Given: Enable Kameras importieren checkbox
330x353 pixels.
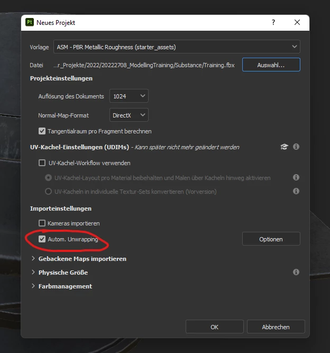Looking at the screenshot, I should pyautogui.click(x=42, y=223).
